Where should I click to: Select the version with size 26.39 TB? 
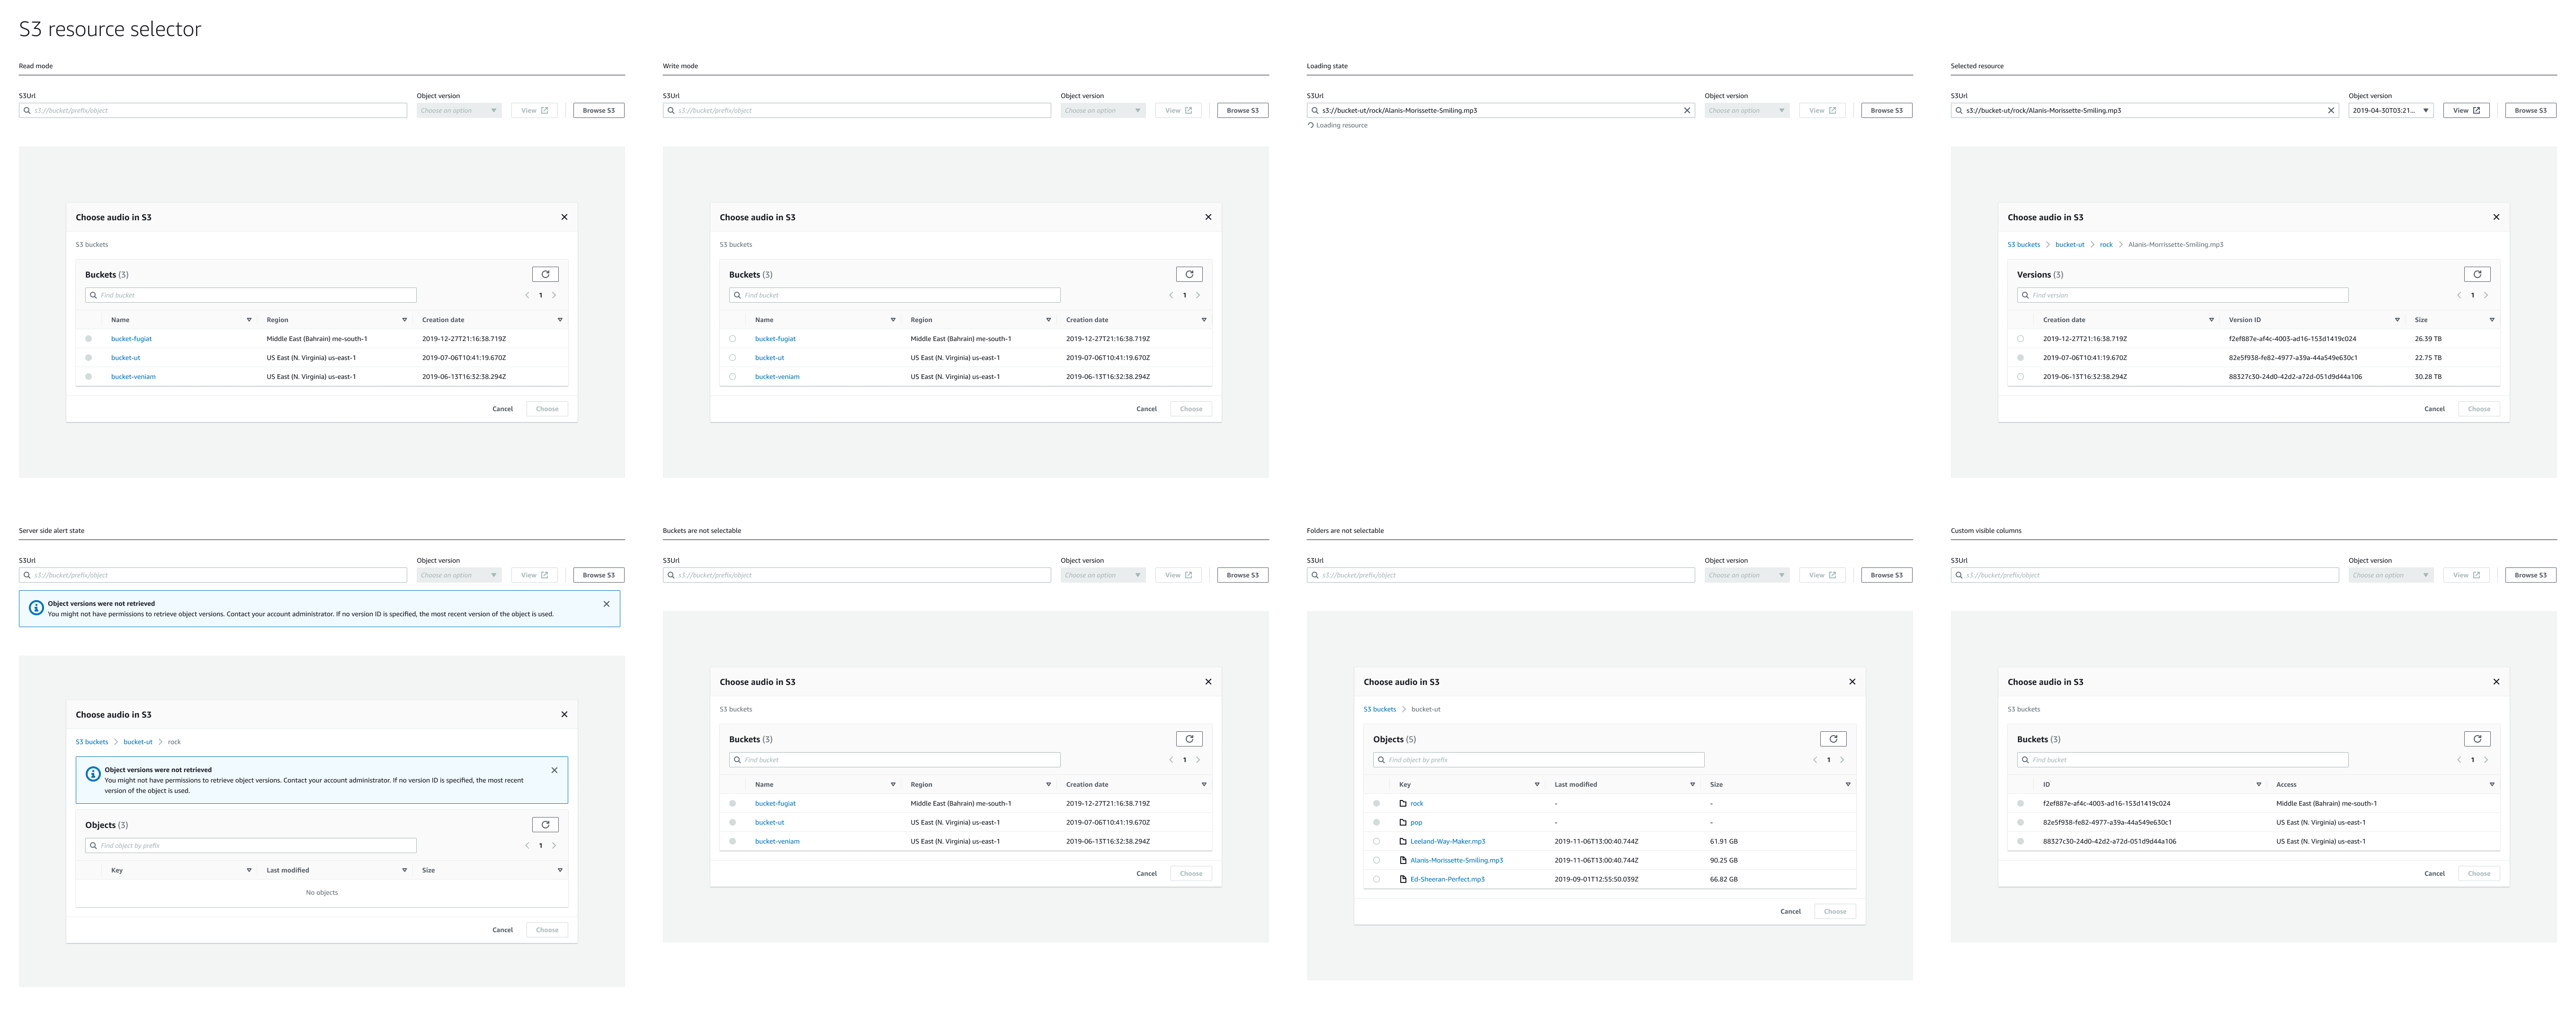[2020, 339]
